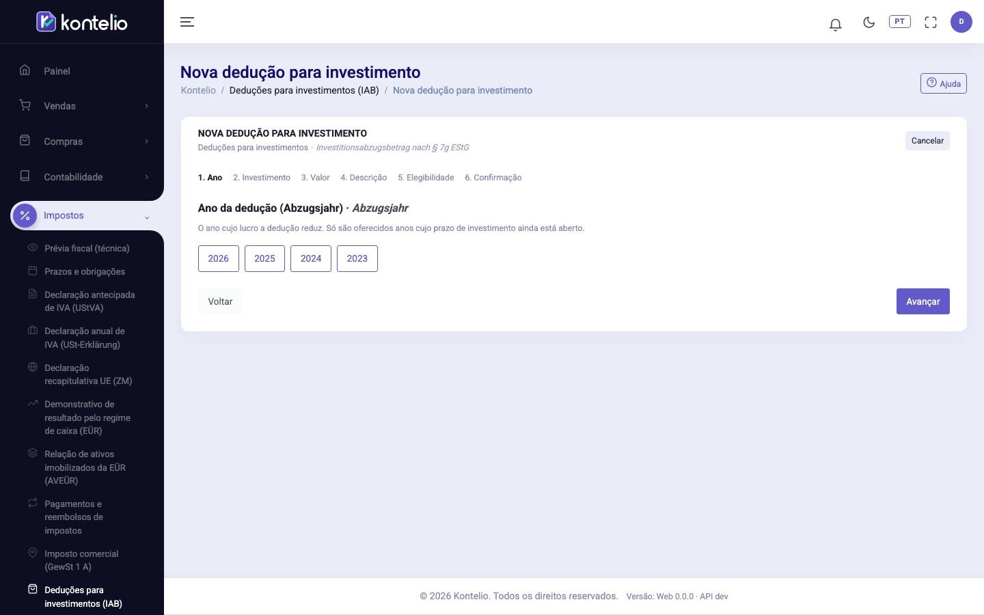Open Declaração anual de IVA

pos(85,338)
